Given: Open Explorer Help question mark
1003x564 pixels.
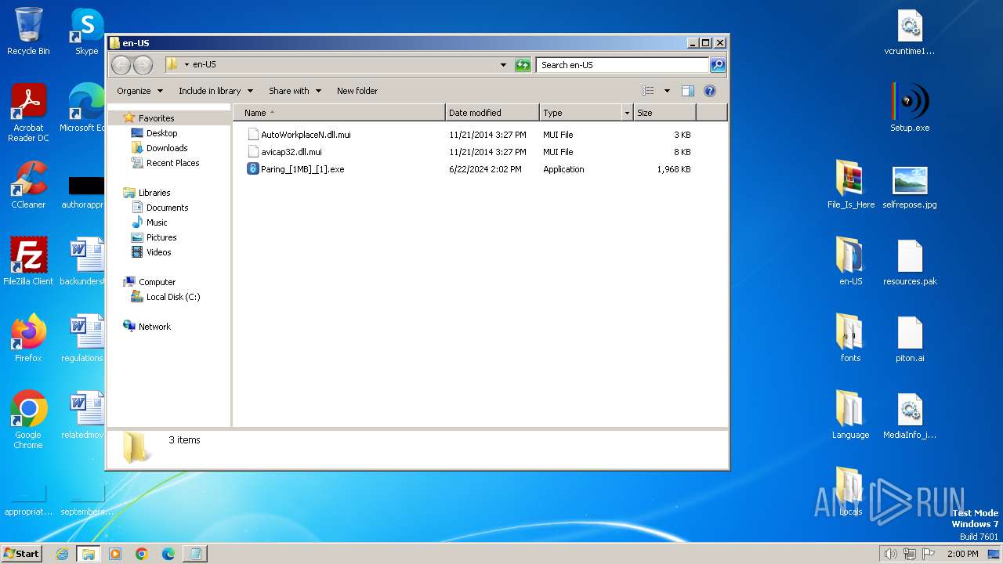Looking at the screenshot, I should (710, 91).
